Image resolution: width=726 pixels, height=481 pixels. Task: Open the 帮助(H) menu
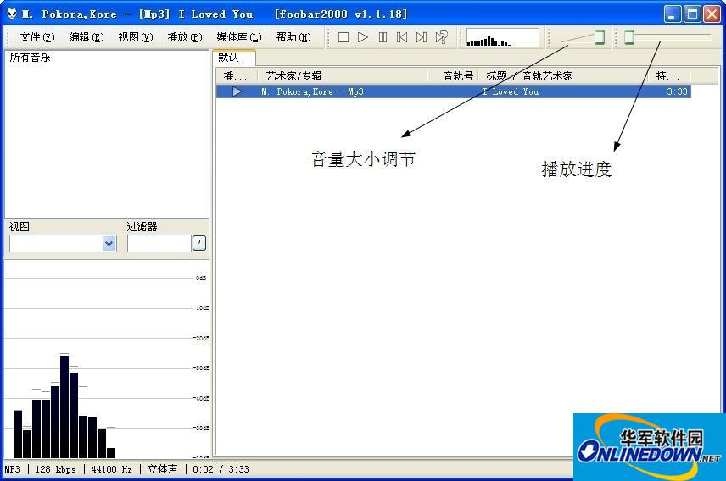293,37
